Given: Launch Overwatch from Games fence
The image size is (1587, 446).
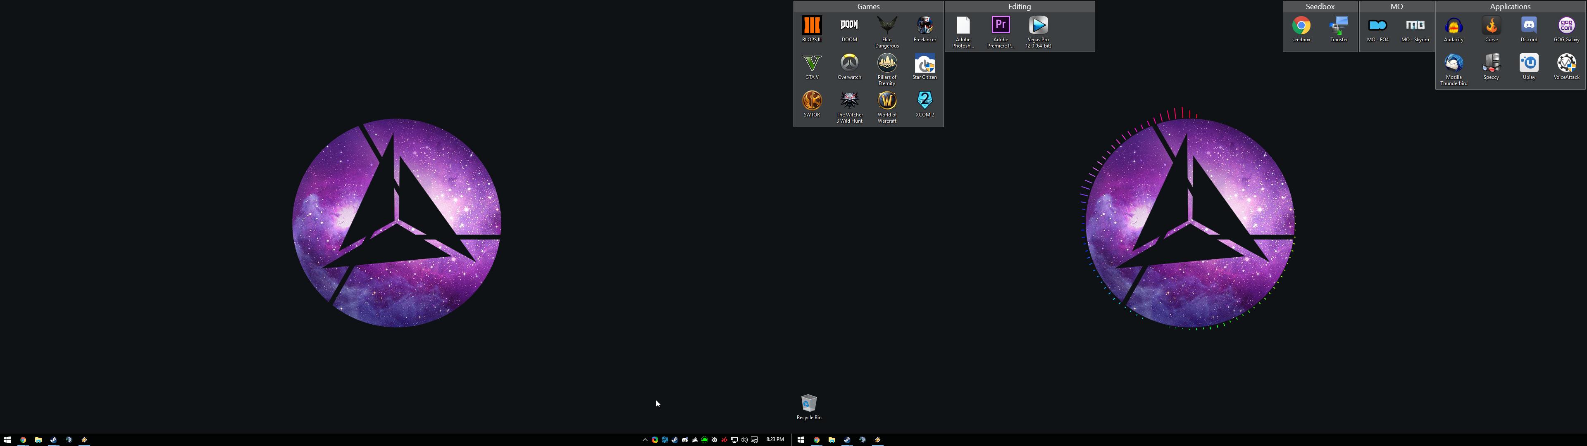Looking at the screenshot, I should pyautogui.click(x=850, y=66).
